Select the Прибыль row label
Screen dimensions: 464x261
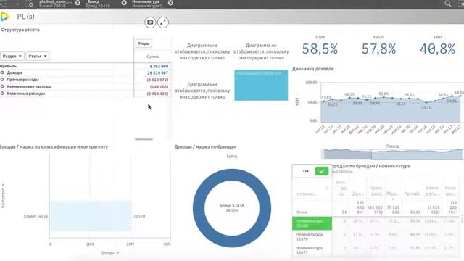coord(8,66)
